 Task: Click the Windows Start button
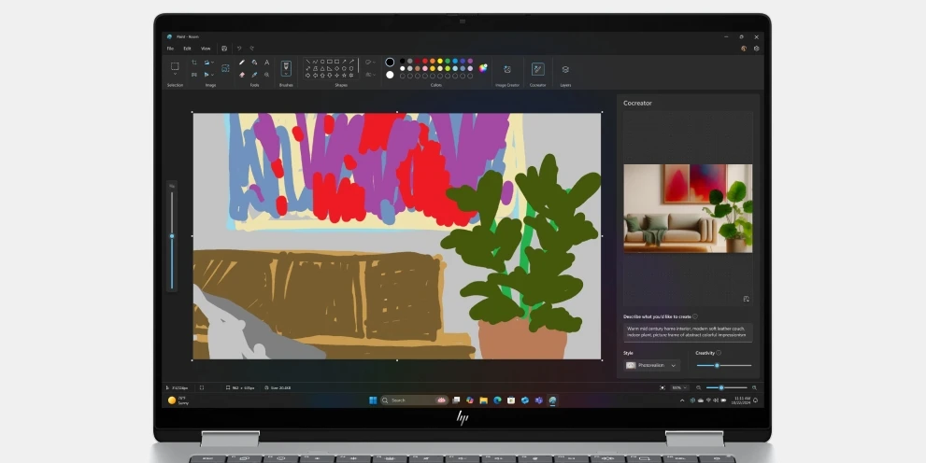[373, 400]
